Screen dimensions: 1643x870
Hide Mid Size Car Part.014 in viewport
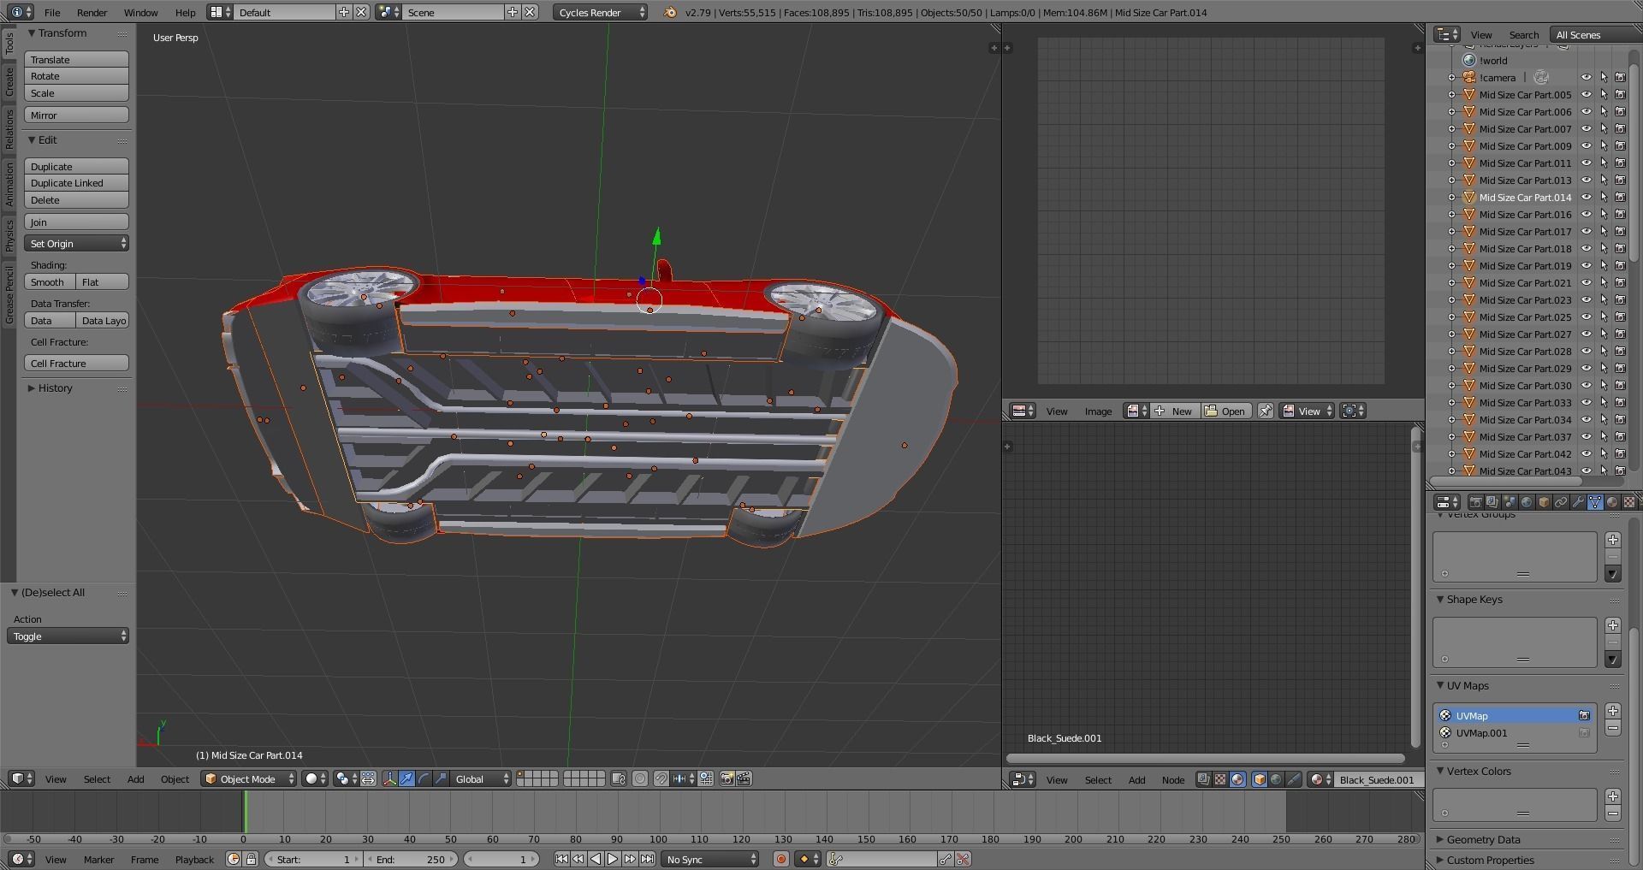(x=1586, y=198)
